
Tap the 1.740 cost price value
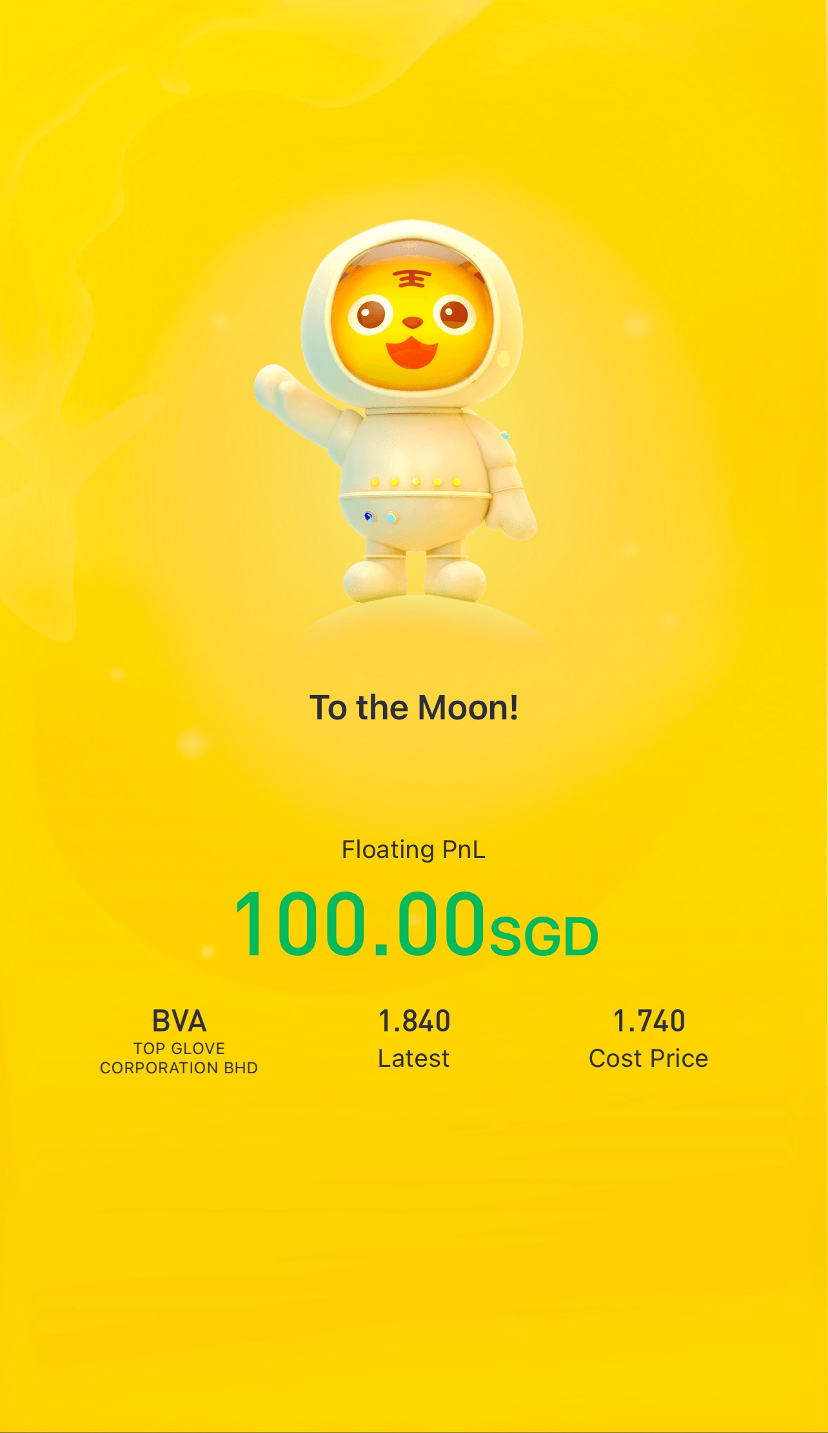[649, 1020]
